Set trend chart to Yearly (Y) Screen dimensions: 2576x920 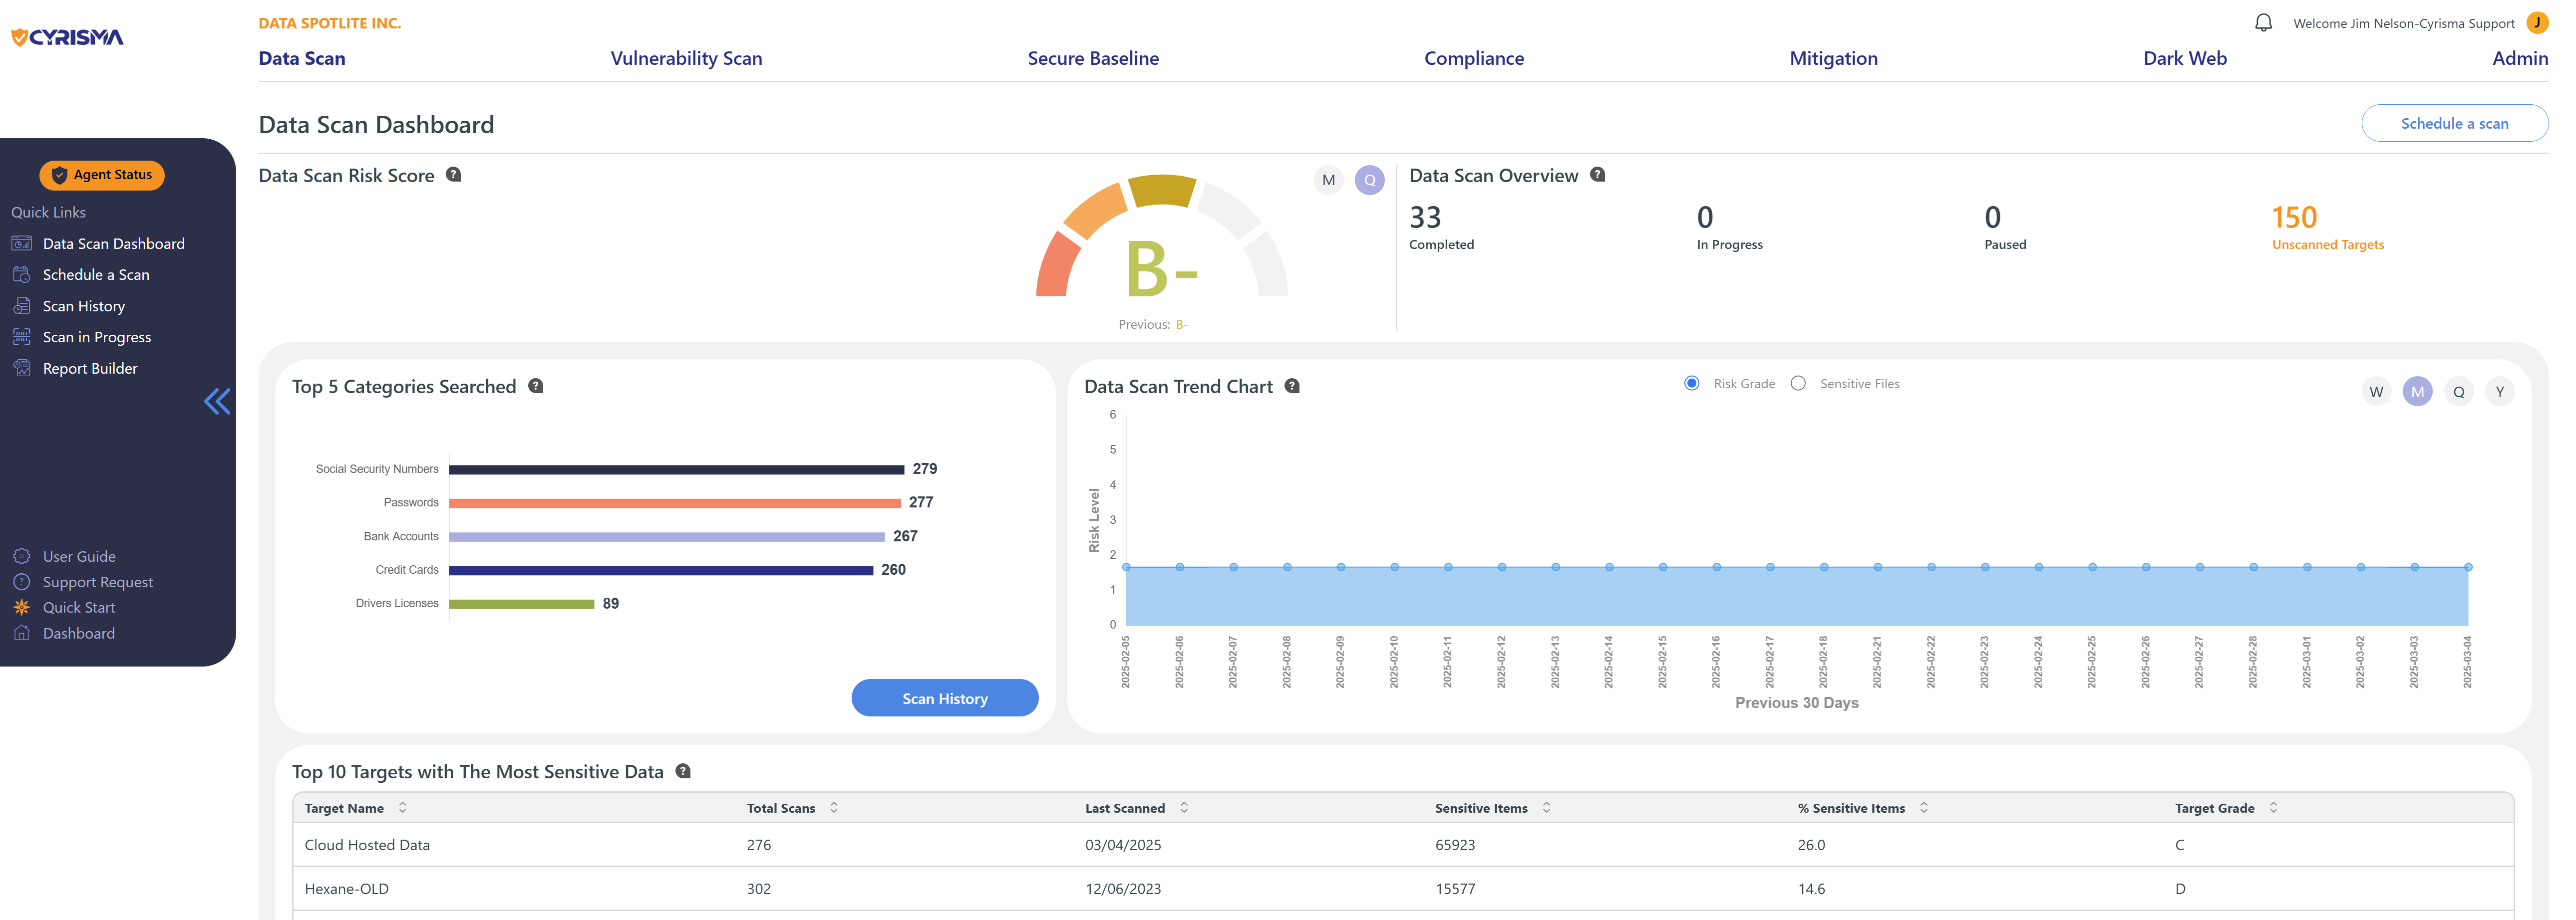pos(2499,392)
